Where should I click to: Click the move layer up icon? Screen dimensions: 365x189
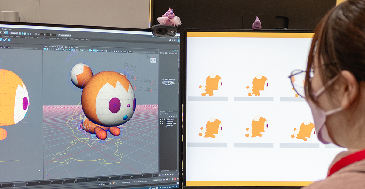point(169,116)
